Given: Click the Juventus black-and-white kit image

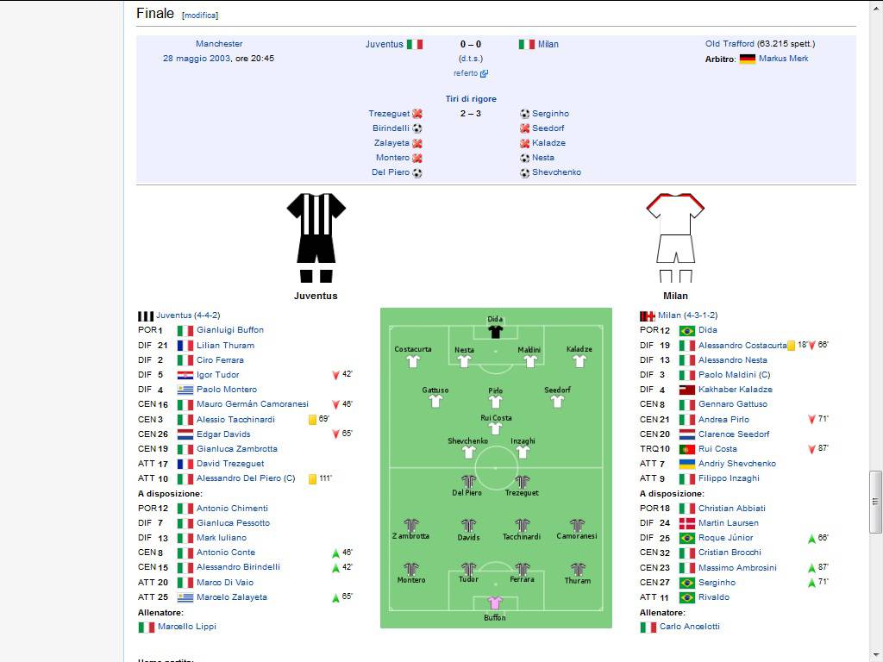Looking at the screenshot, I should tap(316, 238).
